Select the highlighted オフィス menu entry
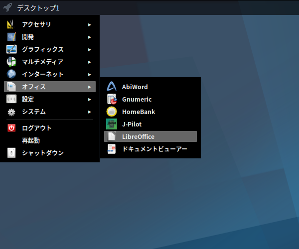Viewport: 299px width, 249px height. [50, 87]
